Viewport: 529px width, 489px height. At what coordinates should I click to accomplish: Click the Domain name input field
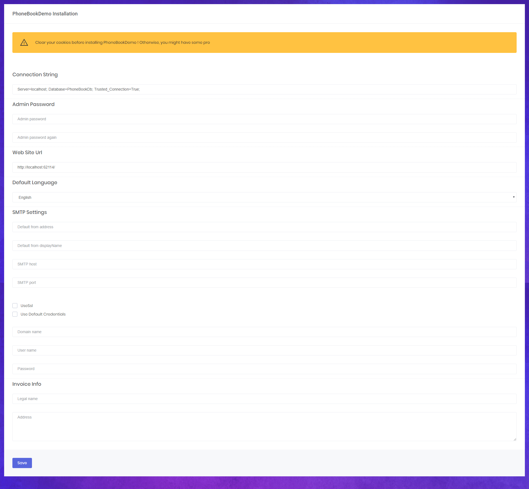pos(264,332)
